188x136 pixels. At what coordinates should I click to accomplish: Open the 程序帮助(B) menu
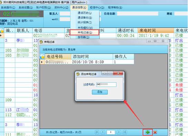tap(115, 8)
